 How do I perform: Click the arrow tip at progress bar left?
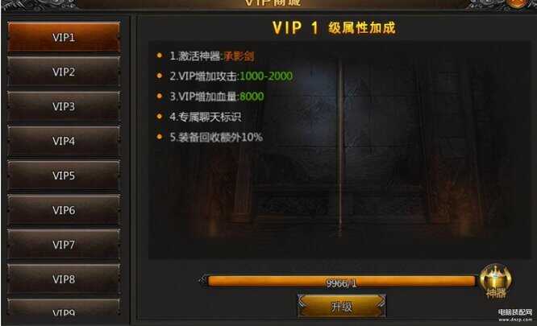[x=202, y=281]
